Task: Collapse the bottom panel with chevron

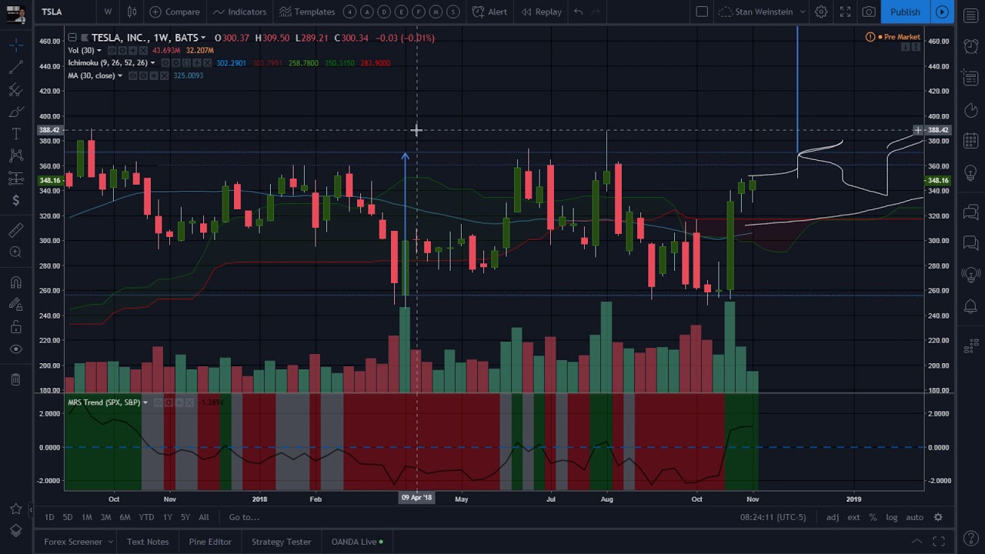Action: (x=917, y=542)
